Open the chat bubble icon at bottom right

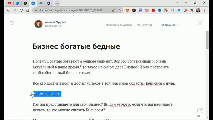tap(199, 116)
